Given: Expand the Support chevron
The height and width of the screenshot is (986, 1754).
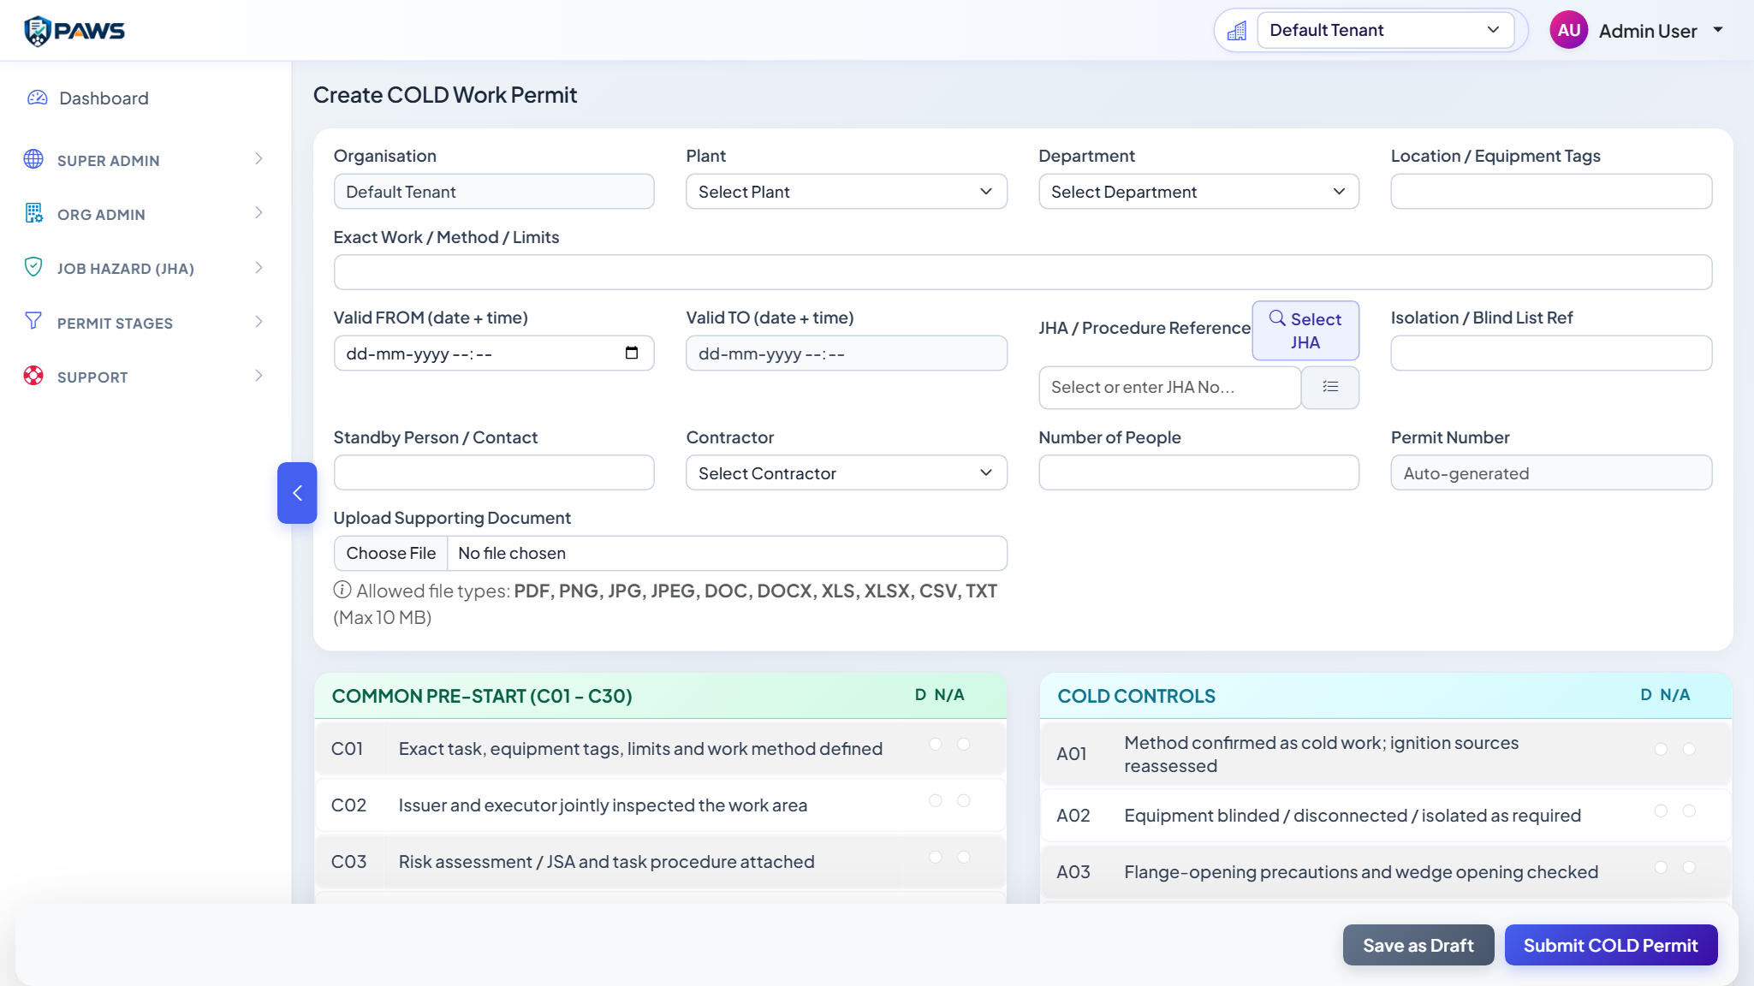Looking at the screenshot, I should point(259,376).
